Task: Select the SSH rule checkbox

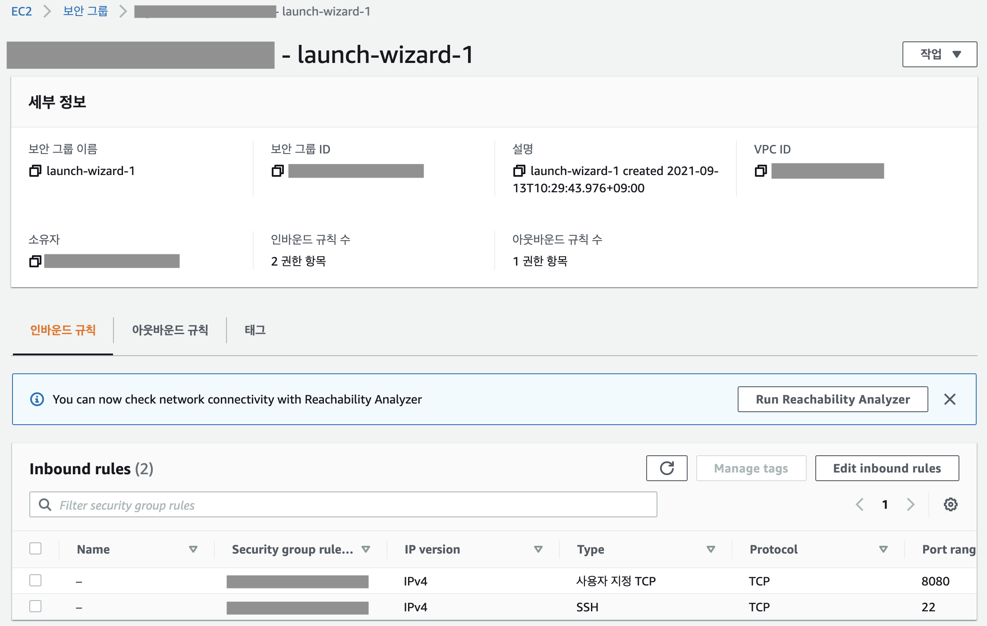Action: click(35, 606)
